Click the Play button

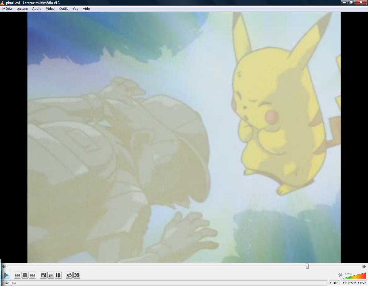[x=6, y=275]
